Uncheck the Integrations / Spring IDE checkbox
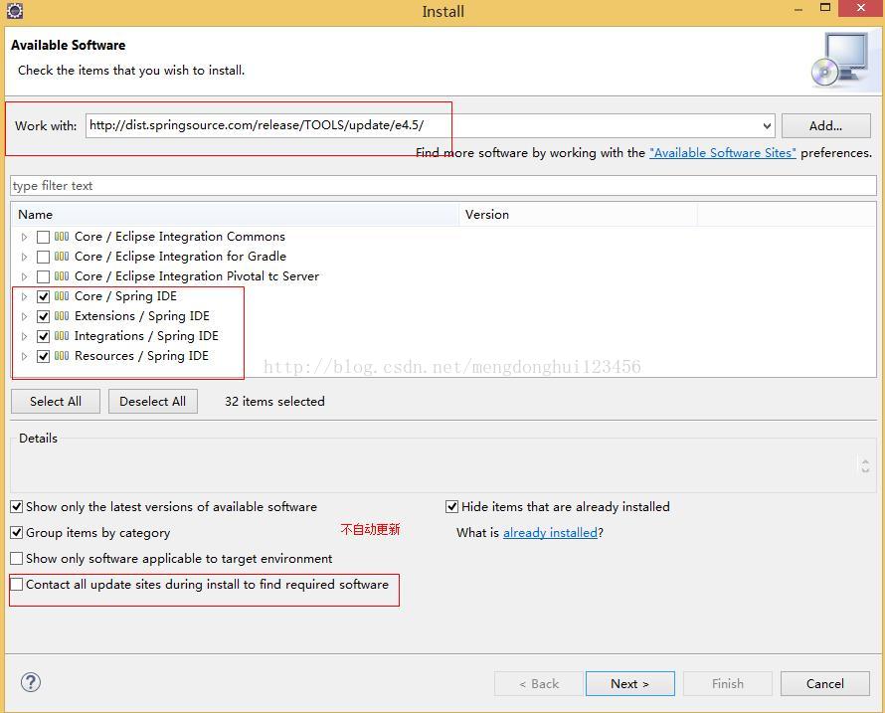 (x=43, y=336)
